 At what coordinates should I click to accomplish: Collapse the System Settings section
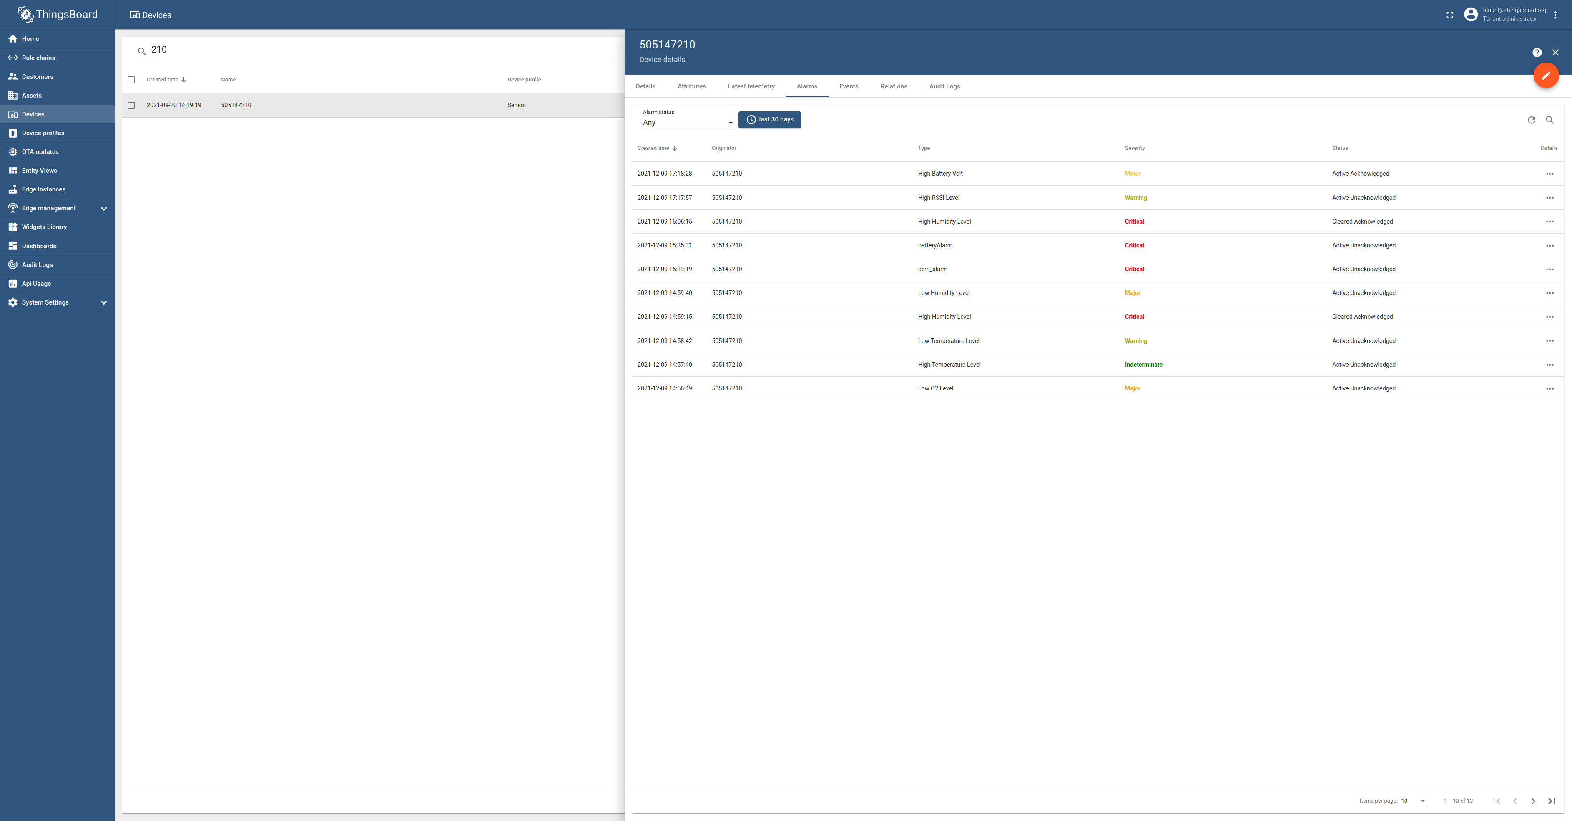(x=104, y=302)
